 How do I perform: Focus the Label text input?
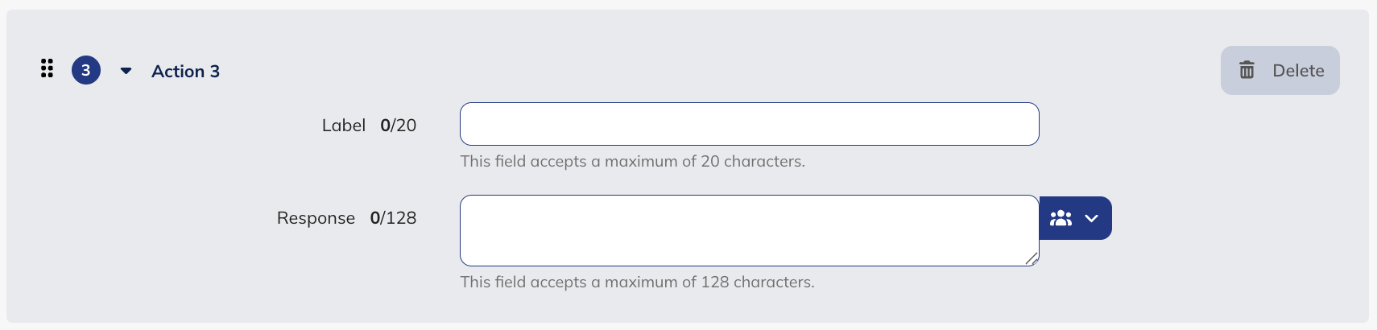click(749, 124)
